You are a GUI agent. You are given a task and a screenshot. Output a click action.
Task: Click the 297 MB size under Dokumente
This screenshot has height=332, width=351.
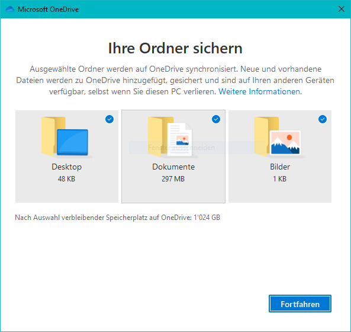click(173, 179)
